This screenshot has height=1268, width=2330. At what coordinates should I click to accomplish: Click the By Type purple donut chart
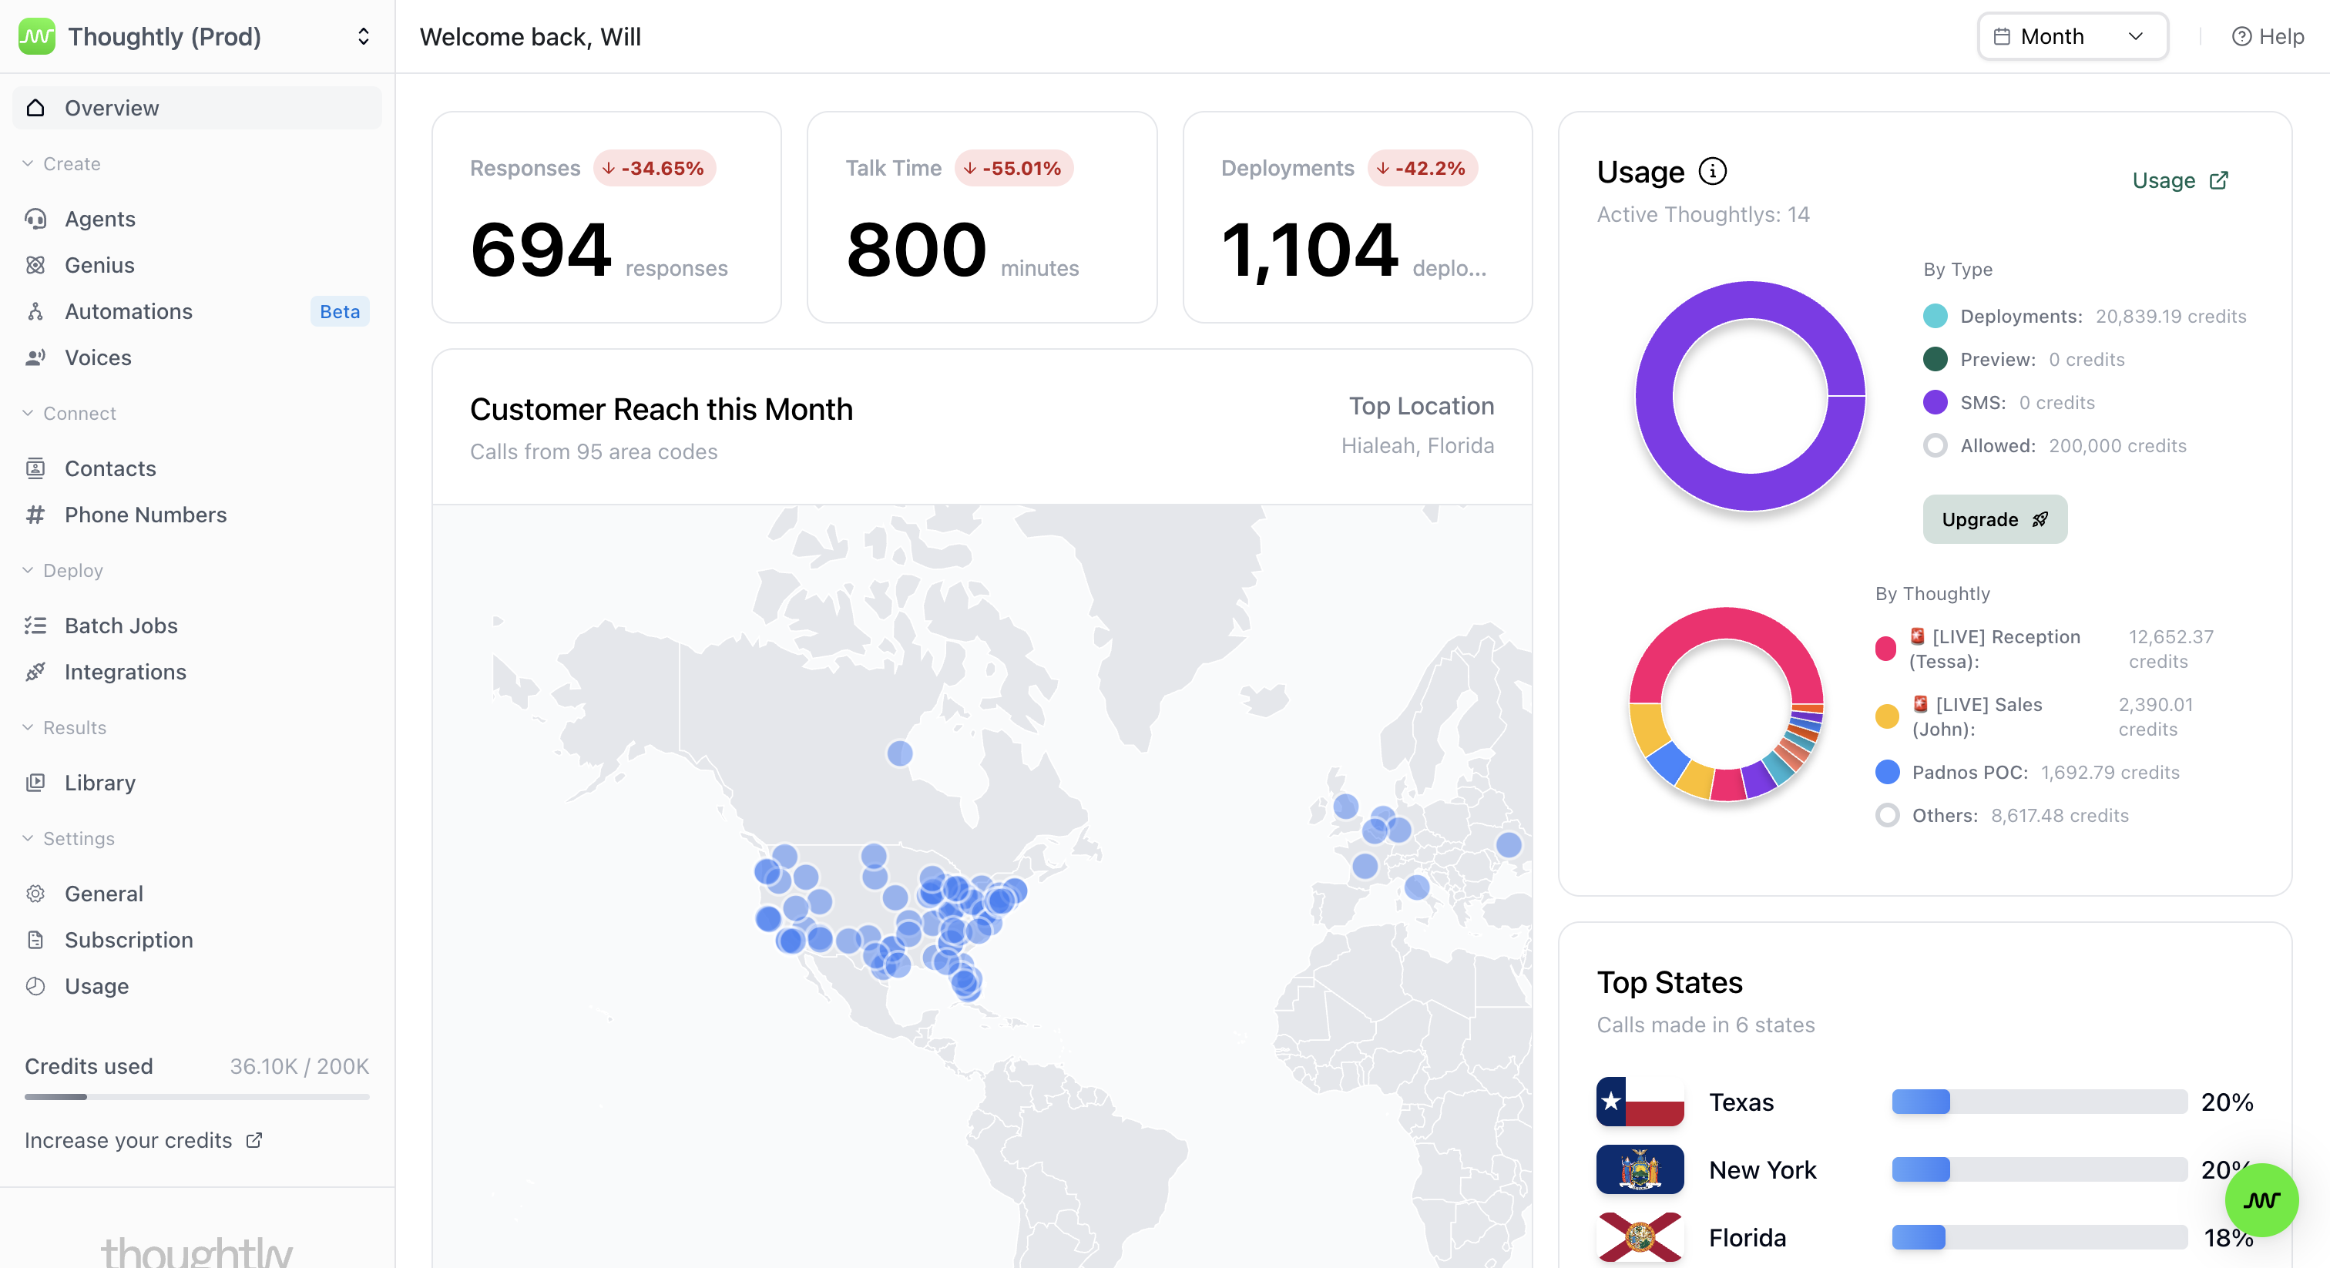click(1751, 396)
